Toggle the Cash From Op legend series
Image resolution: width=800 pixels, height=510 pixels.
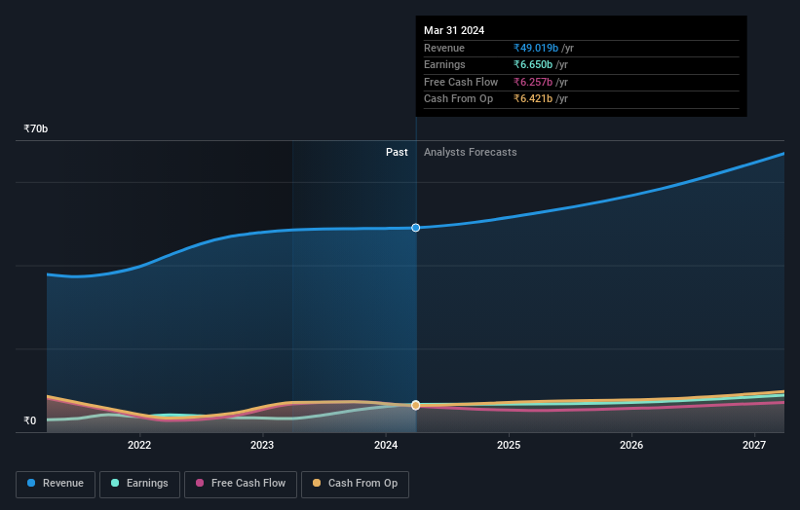point(355,484)
